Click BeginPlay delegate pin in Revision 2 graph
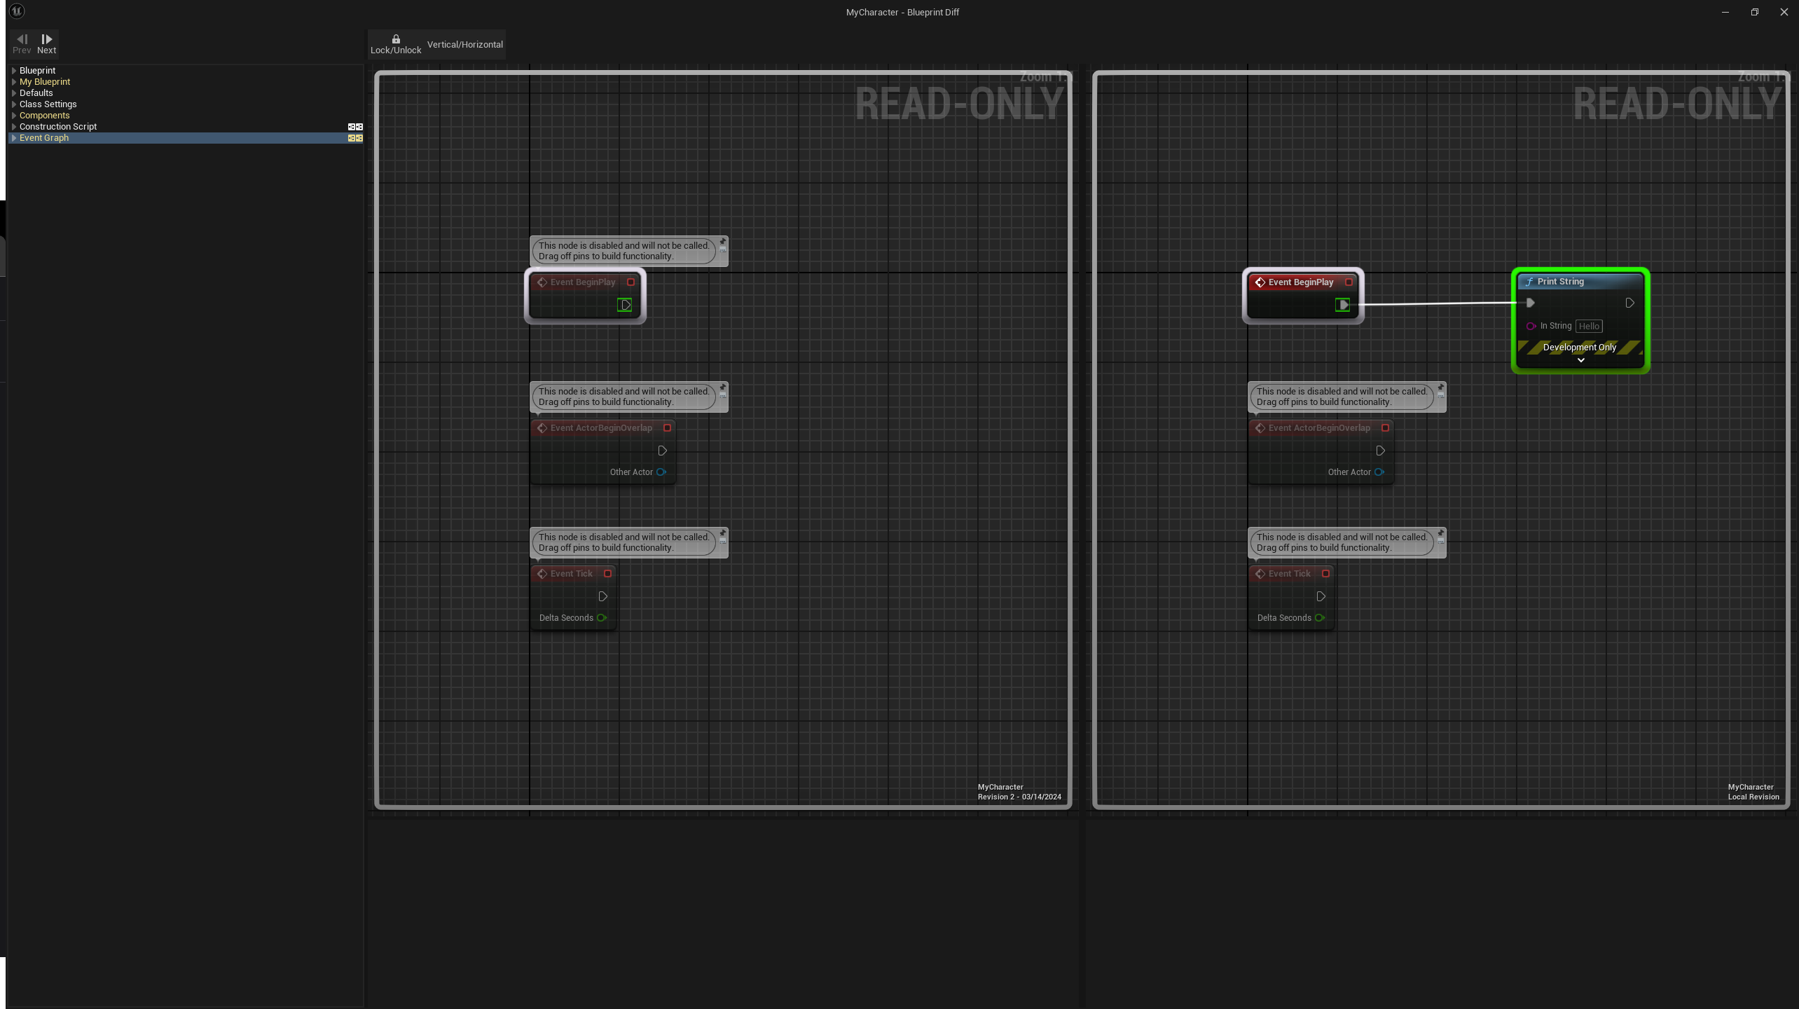 click(x=630, y=282)
